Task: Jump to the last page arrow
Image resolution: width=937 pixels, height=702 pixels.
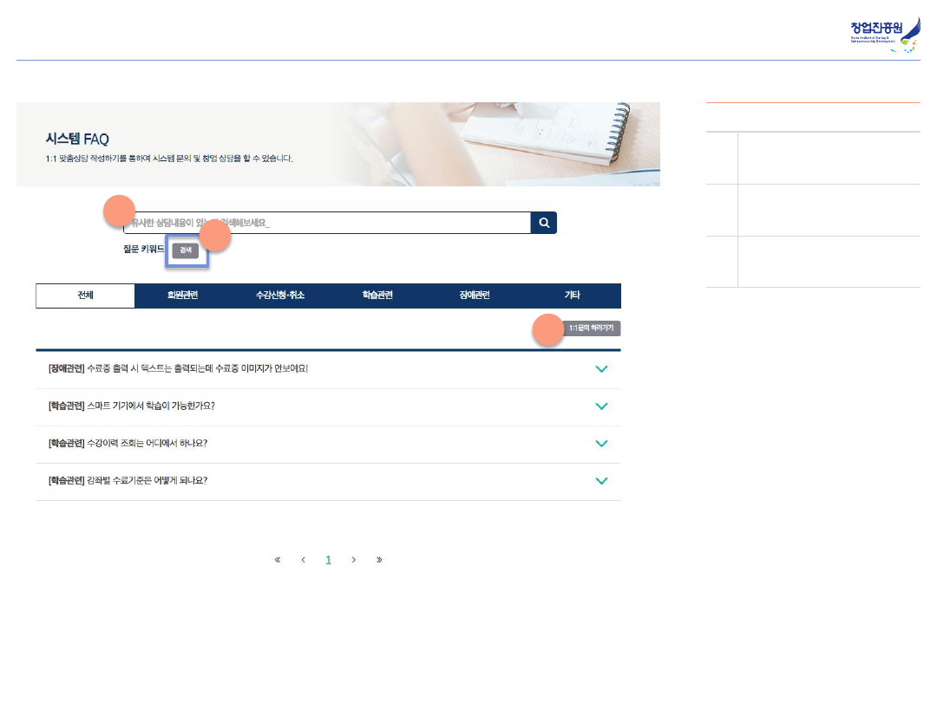Action: (379, 560)
